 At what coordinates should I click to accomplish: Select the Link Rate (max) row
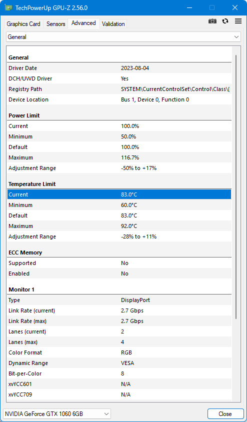119,321
